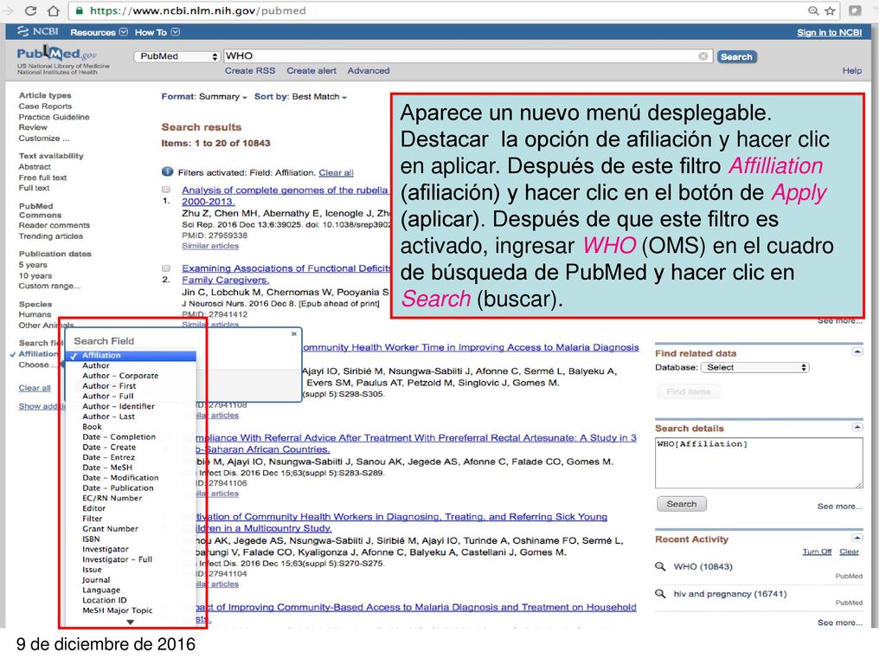This screenshot has width=886, height=665.
Task: Pick Journal from the field list
Action: tap(96, 579)
